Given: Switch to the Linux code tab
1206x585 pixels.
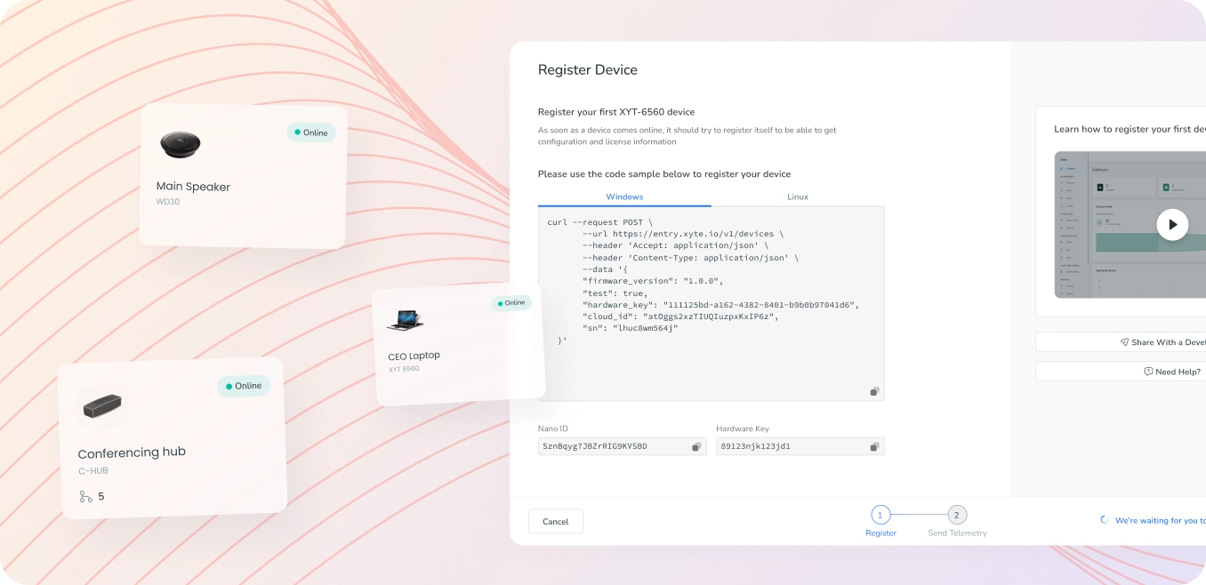Looking at the screenshot, I should (x=798, y=196).
